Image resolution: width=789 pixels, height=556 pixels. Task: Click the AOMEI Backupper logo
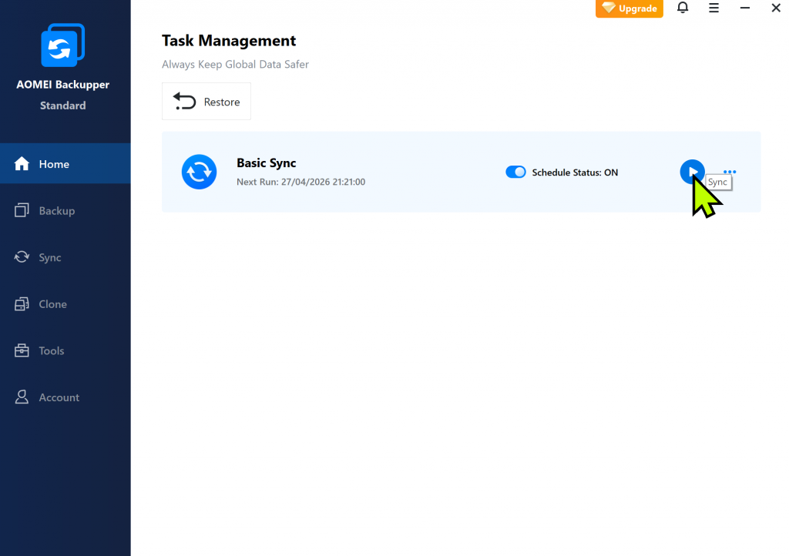click(62, 45)
